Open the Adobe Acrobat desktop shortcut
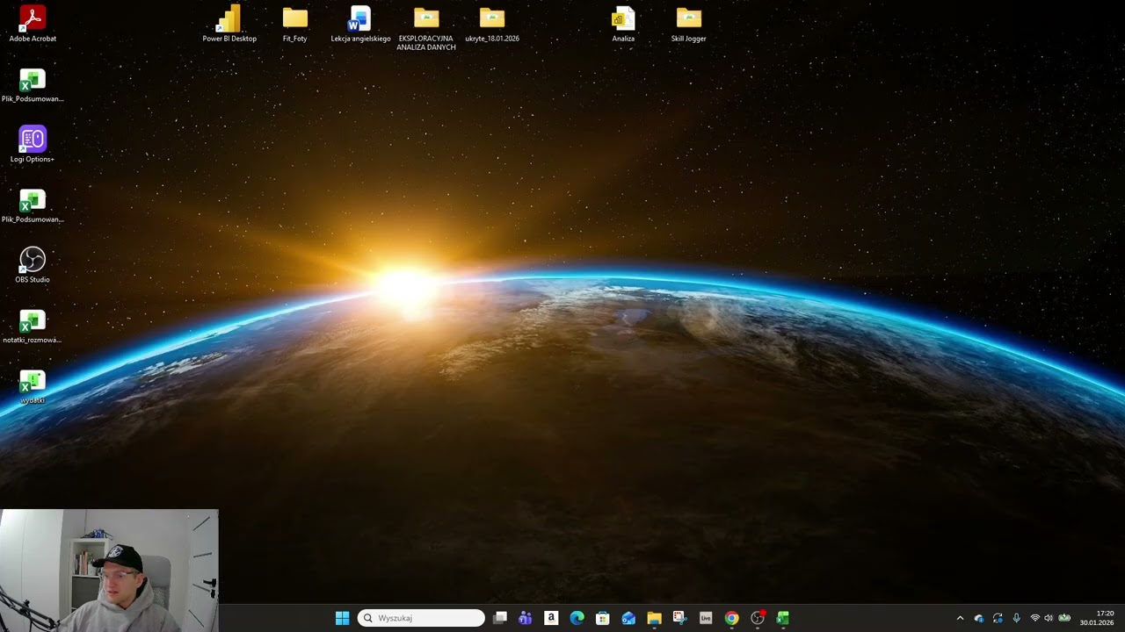This screenshot has height=632, width=1125. [x=33, y=24]
